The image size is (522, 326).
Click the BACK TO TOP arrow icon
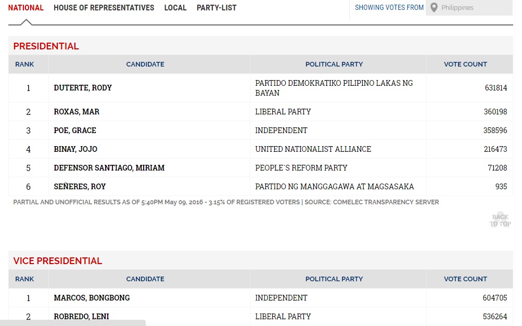(x=500, y=218)
